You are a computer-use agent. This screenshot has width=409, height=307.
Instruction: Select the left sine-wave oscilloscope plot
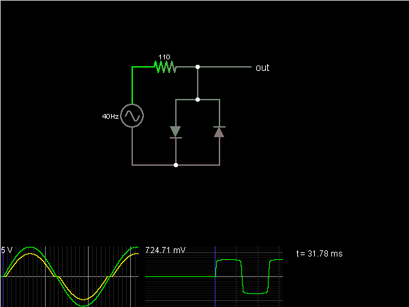[x=70, y=276]
